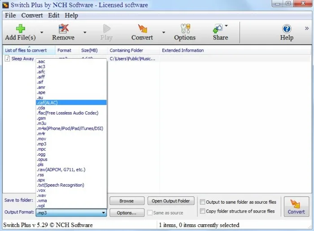Choose .txt(Speech Recognition) option

(x=71, y=185)
